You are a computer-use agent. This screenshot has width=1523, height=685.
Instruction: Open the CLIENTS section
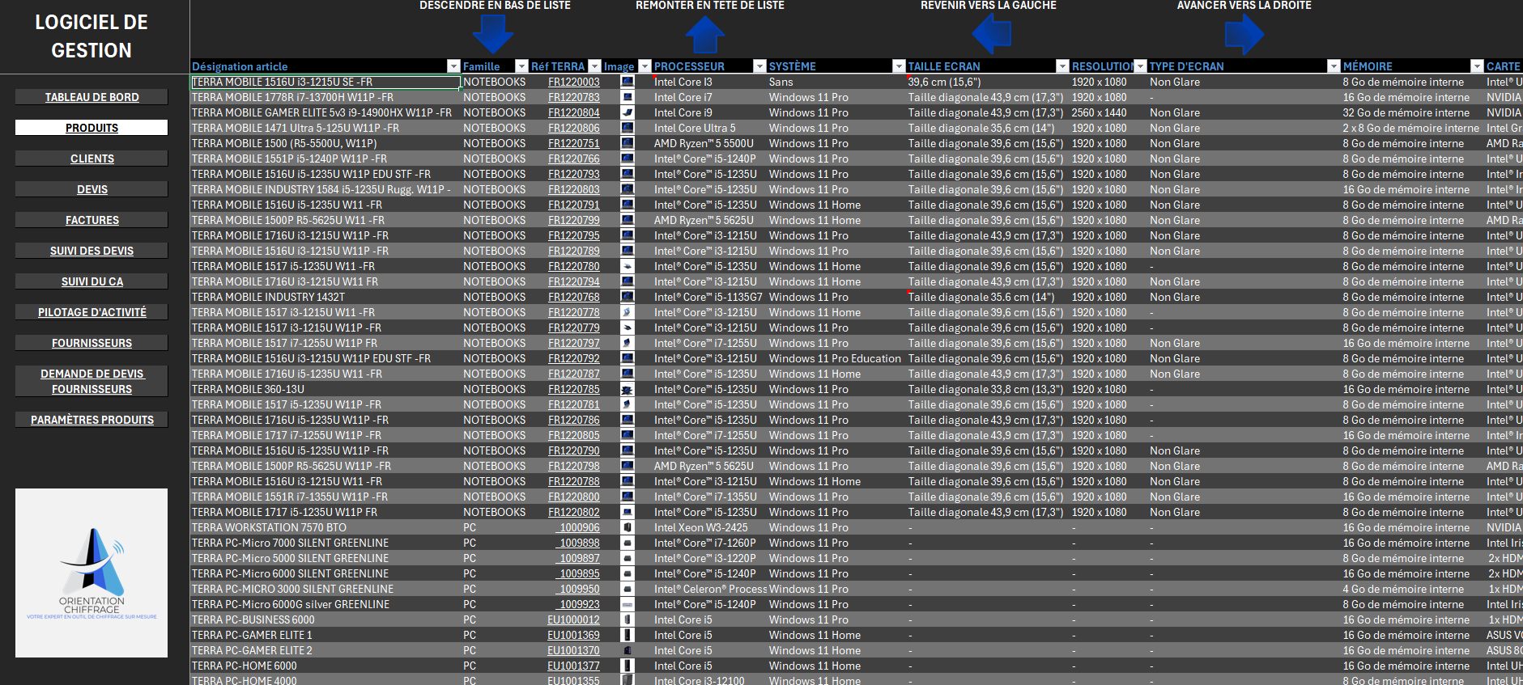pos(91,159)
